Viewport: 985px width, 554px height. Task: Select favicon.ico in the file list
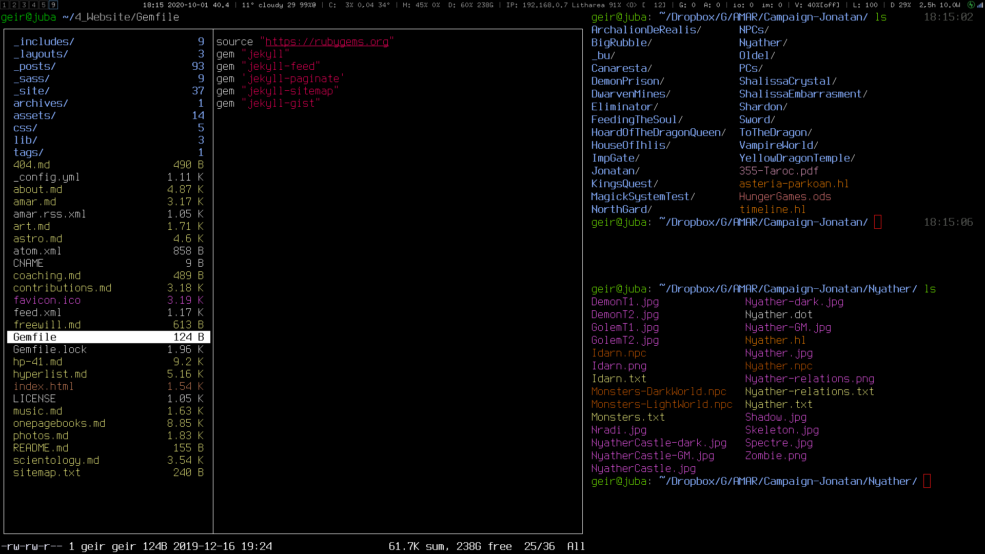[109, 300]
